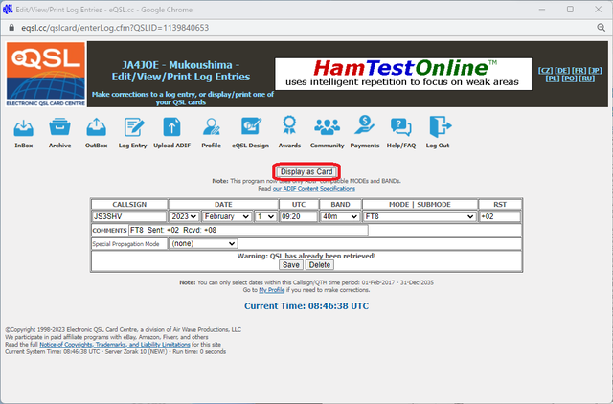Open the eQSL Design icon
The height and width of the screenshot is (404, 613).
(x=251, y=126)
